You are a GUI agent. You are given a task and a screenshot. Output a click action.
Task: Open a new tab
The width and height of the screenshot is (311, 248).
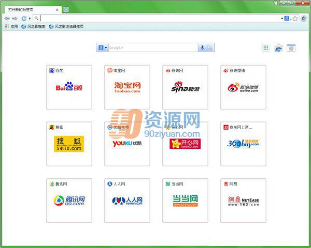click(66, 9)
